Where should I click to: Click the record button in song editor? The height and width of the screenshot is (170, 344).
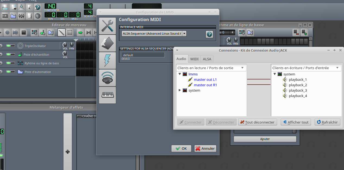point(8,33)
